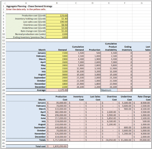Click the Normal production rate value 2200
The height and width of the screenshot is (149, 152).
(x=57, y=34)
